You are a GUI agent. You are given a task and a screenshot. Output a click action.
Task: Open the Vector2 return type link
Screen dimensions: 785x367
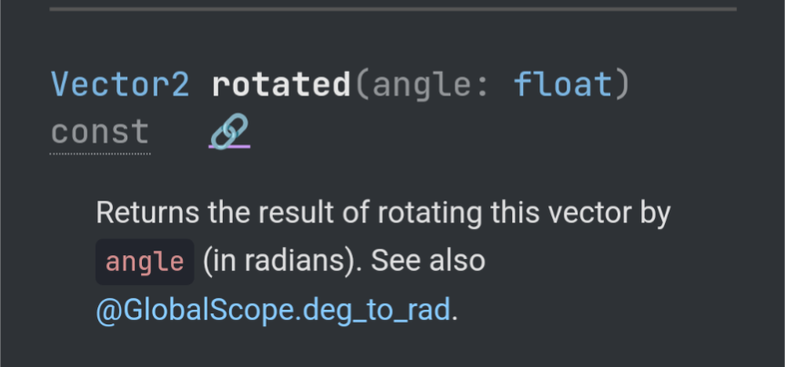point(120,84)
